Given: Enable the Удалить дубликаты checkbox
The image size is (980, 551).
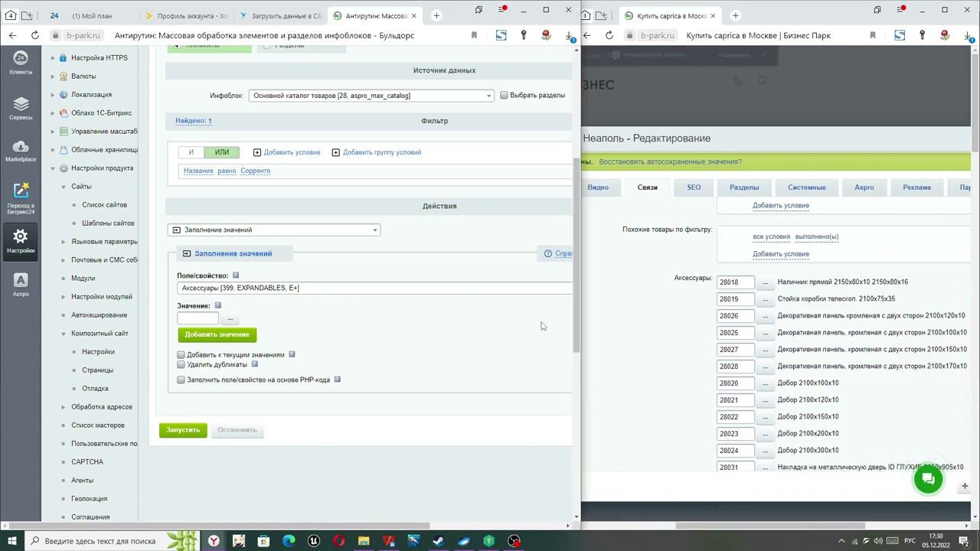Looking at the screenshot, I should pos(181,365).
